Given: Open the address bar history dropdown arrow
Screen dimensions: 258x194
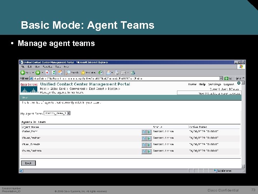Looking at the screenshot, I should pos(221,79).
